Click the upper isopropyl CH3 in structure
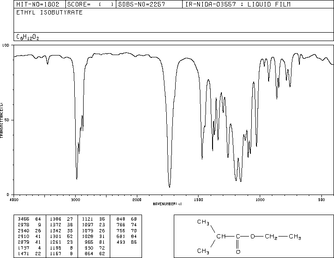Viewport: 334px width, 258px height. pyautogui.click(x=203, y=222)
